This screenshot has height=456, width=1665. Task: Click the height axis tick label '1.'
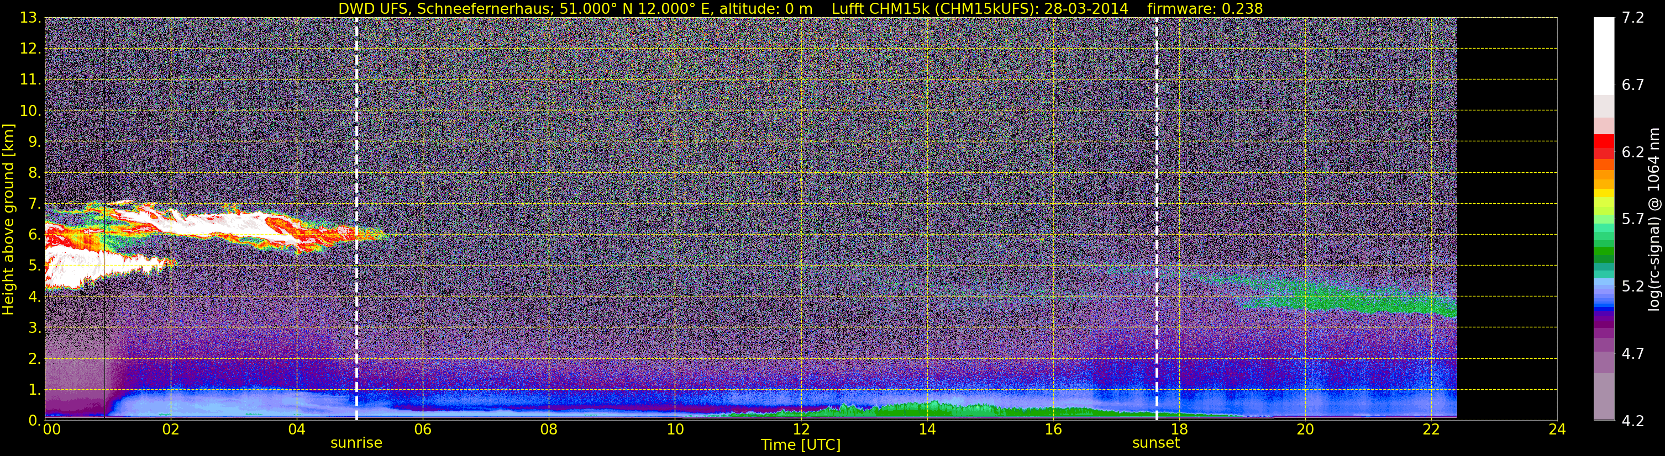(34, 389)
